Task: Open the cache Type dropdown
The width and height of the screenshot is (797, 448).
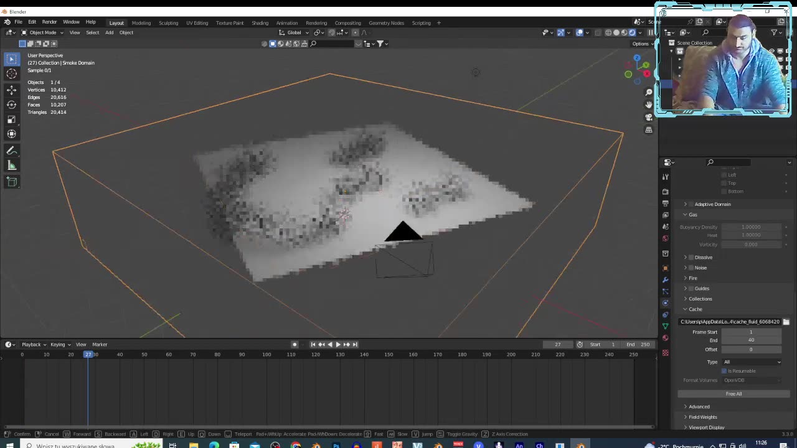Action: [752, 362]
